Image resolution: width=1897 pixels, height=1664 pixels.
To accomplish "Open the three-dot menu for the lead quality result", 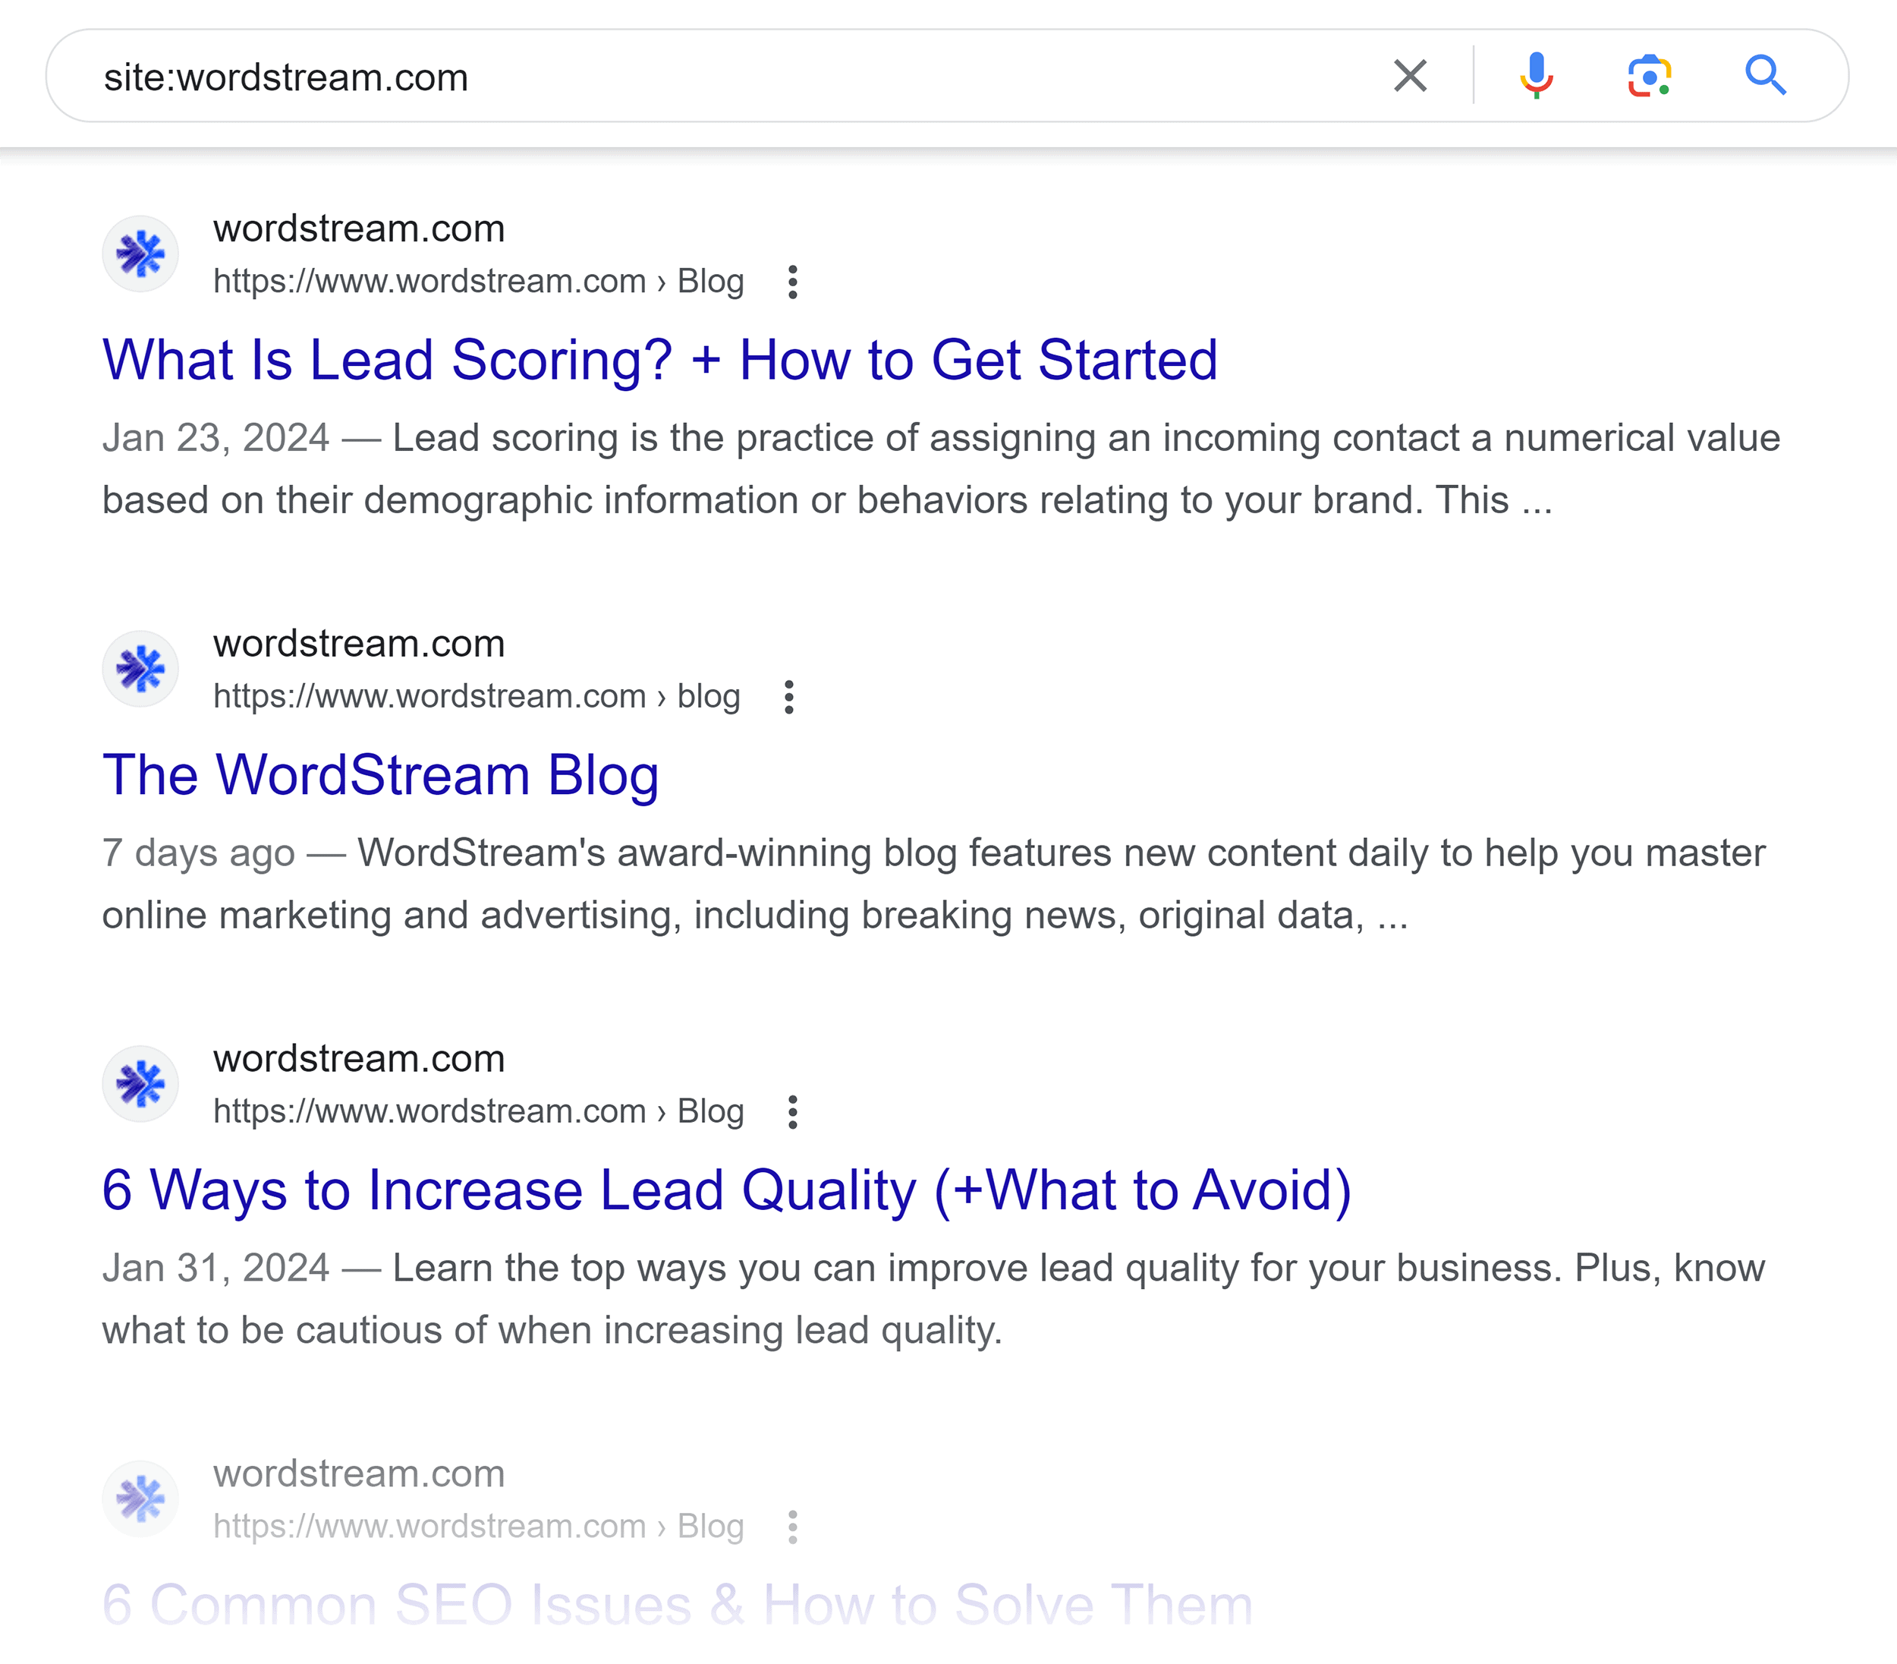I will [x=794, y=1111].
